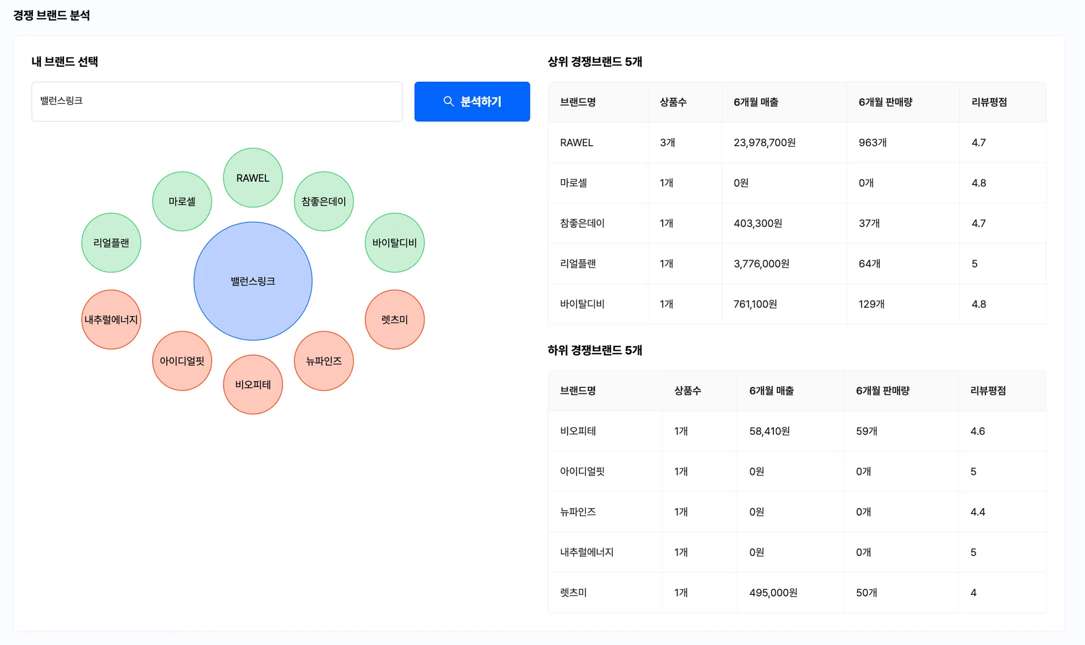
Task: Click the red 내추럴에너지 bubble
Action: pyautogui.click(x=111, y=320)
